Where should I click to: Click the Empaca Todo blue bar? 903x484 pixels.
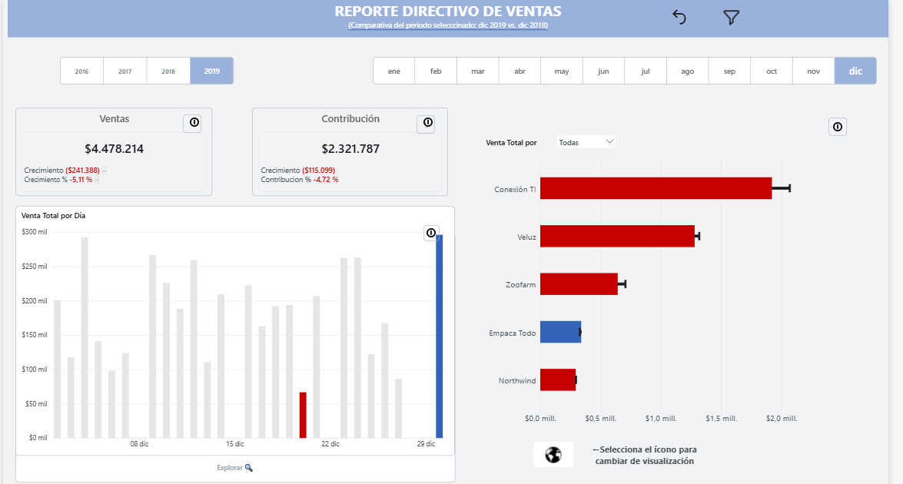point(560,332)
